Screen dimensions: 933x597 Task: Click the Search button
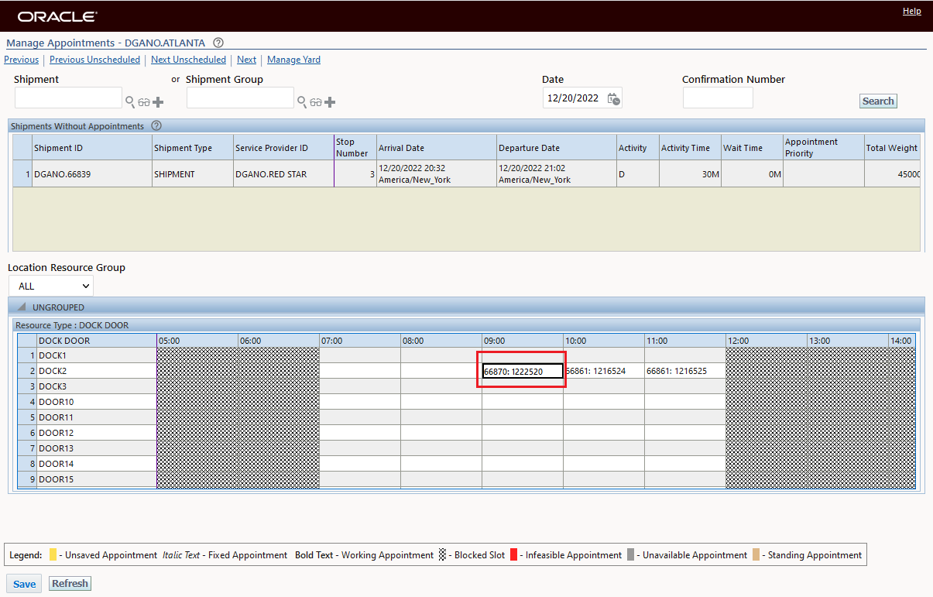point(877,101)
